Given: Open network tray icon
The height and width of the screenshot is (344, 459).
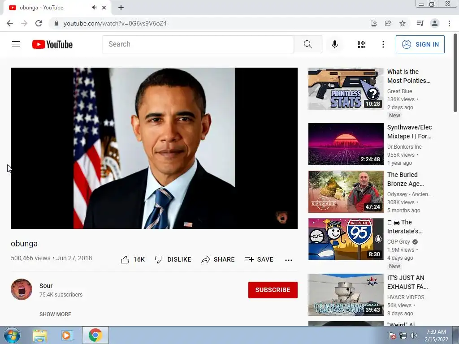Looking at the screenshot, I should (x=403, y=336).
